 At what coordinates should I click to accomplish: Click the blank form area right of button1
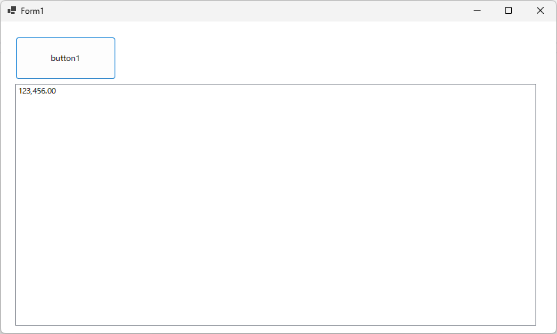pos(313,58)
